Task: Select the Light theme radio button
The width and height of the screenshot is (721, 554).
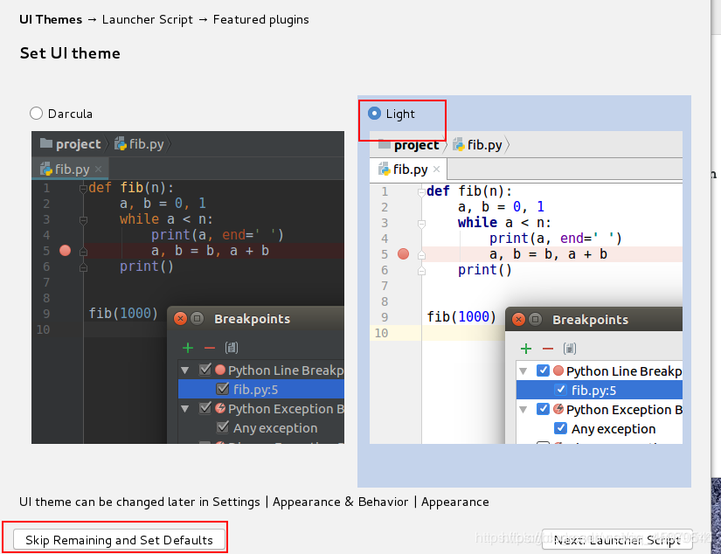Action: [x=374, y=113]
